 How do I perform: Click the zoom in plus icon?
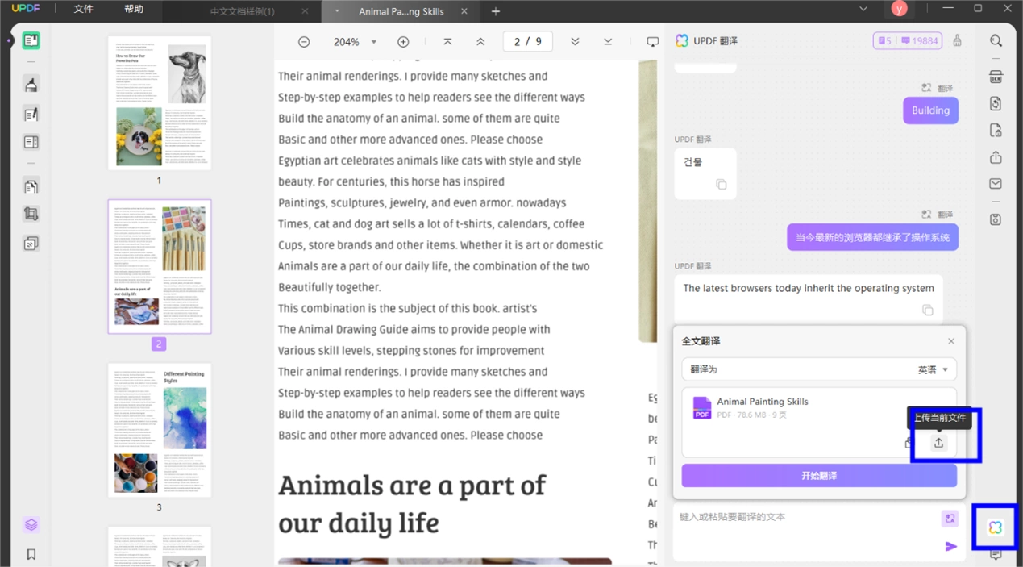click(403, 42)
